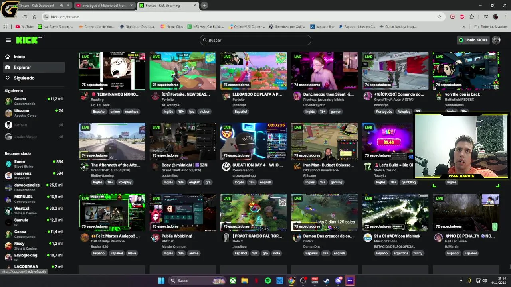This screenshot has height=287, width=511.
Task: Click the gambling tag under Tactykz
Action: click(x=408, y=182)
